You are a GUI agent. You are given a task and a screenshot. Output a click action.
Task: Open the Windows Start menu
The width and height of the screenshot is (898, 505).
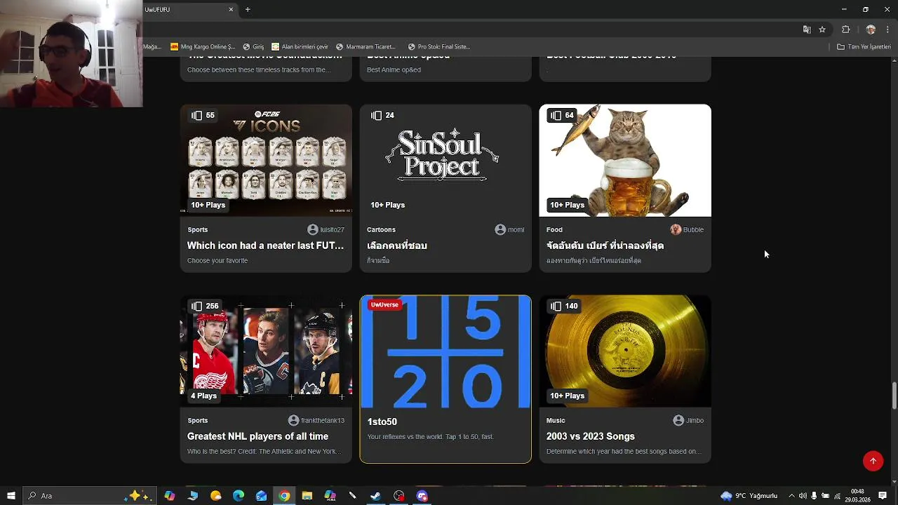click(x=11, y=496)
